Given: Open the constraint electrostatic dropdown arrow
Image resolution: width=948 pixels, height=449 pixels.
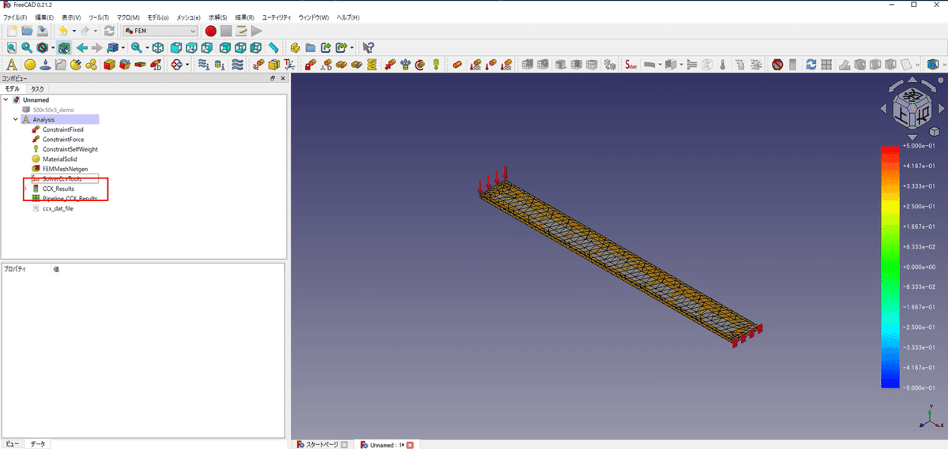Looking at the screenshot, I should click(186, 64).
